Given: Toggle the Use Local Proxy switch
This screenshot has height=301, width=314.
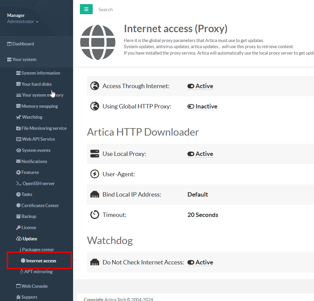Looking at the screenshot, I should tap(191, 154).
